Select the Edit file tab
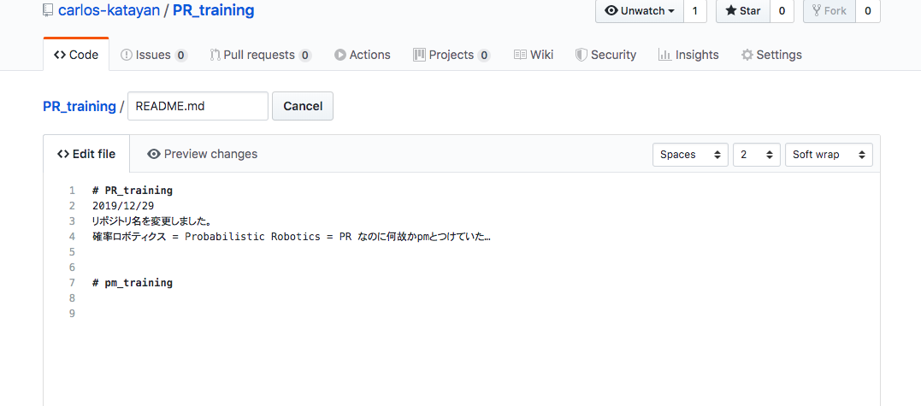This screenshot has height=406, width=921. tap(86, 154)
